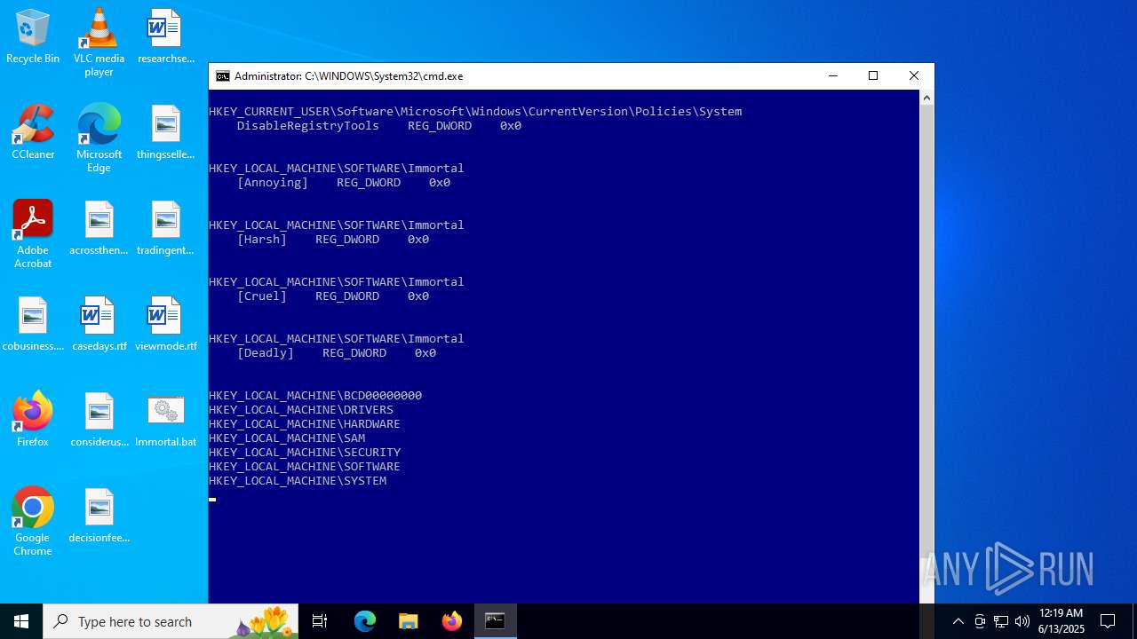Image resolution: width=1137 pixels, height=639 pixels.
Task: Open File Explorer from taskbar
Action: [409, 621]
